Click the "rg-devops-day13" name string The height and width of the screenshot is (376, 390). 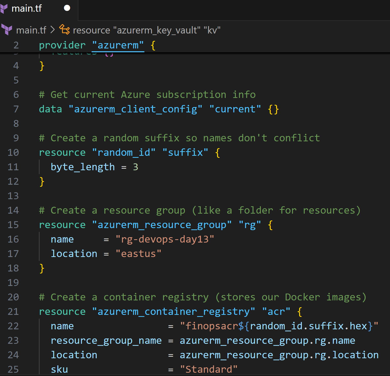pos(165,239)
